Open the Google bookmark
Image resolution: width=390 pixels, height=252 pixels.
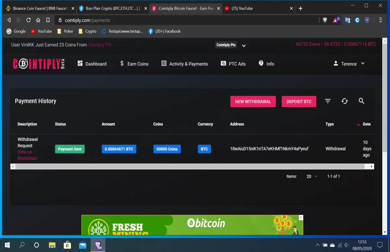[x=16, y=31]
